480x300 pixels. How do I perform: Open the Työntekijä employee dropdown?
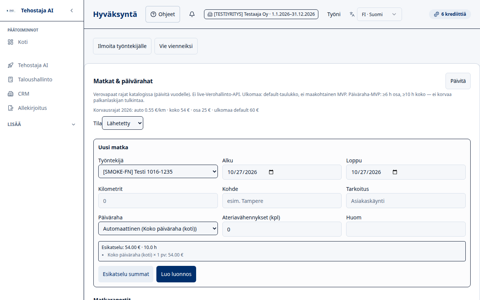[158, 172]
